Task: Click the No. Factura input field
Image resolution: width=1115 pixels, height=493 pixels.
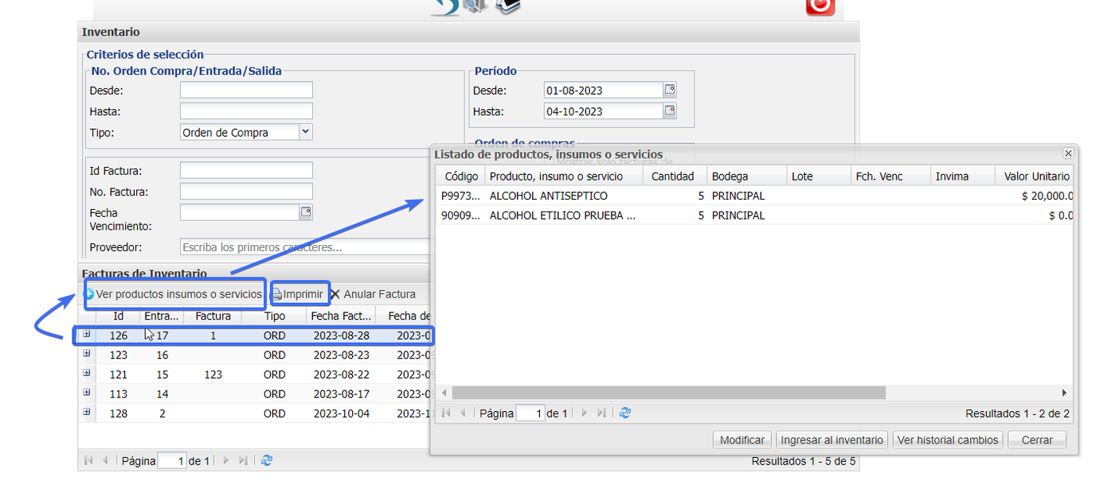Action: [246, 192]
